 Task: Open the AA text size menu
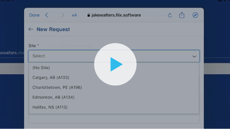(x=74, y=15)
